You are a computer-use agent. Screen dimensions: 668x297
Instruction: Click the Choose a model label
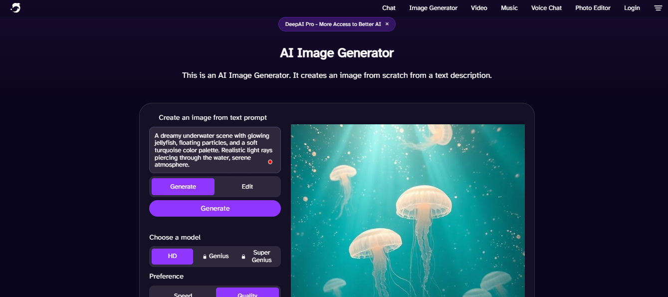tap(175, 238)
